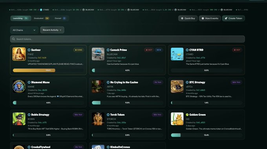Click the chain icon beside CYAN RTRD

click(x=187, y=50)
